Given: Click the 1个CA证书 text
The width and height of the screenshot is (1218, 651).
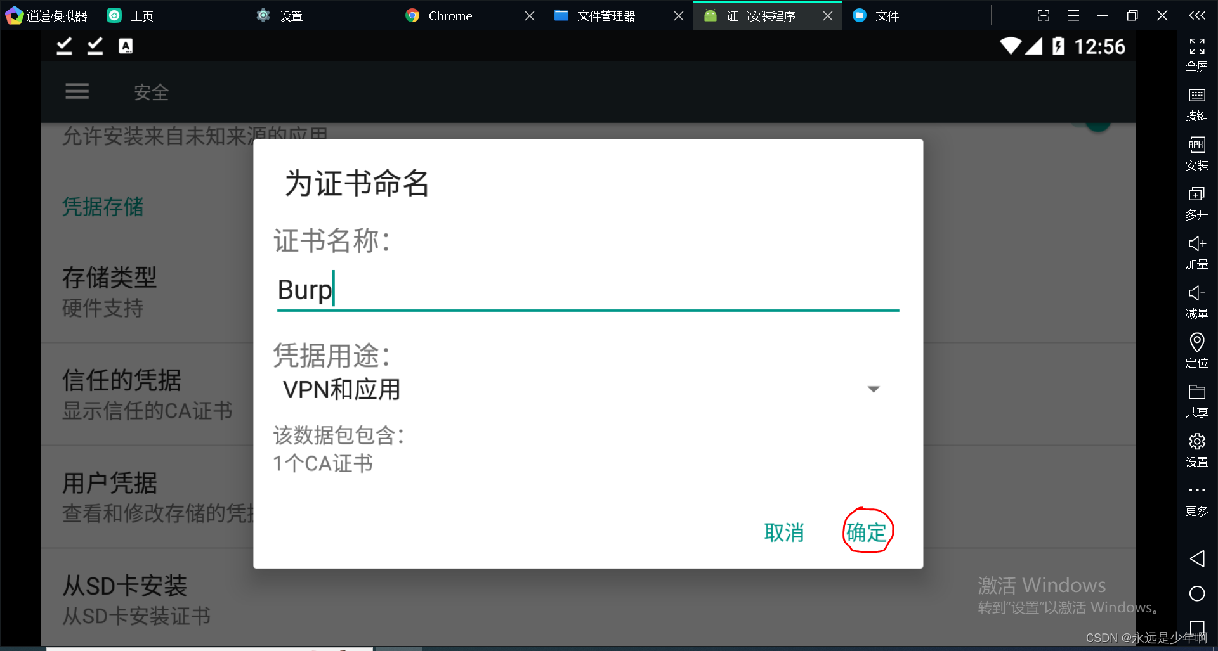Looking at the screenshot, I should [323, 463].
